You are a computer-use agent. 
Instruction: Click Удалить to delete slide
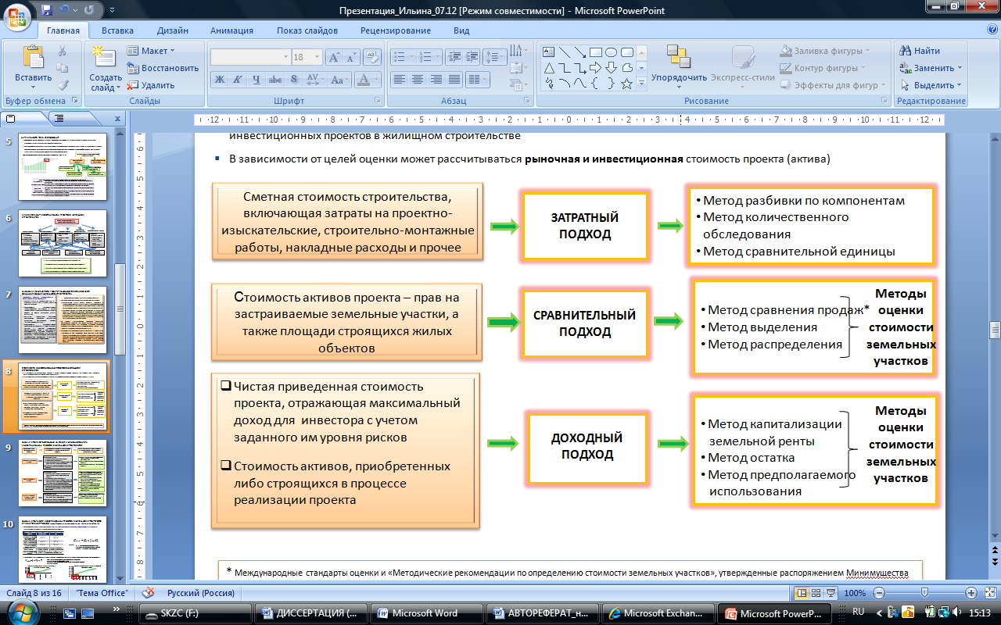(152, 85)
